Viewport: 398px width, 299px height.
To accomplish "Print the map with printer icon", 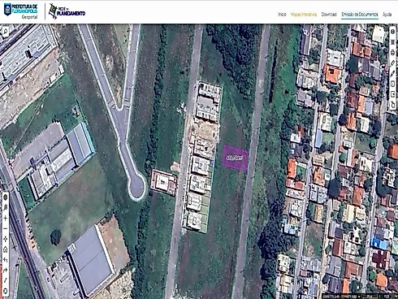I will pyautogui.click(x=393, y=53).
